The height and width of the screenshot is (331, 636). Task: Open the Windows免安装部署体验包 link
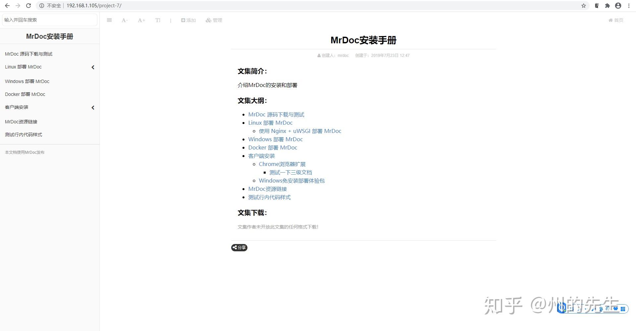pyautogui.click(x=291, y=181)
